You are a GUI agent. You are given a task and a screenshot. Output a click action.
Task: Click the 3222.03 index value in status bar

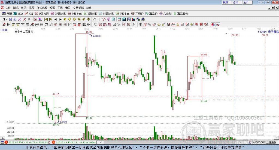click(13, 142)
